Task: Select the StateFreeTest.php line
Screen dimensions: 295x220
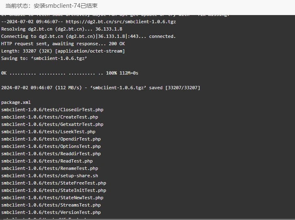Action: pos(54,183)
